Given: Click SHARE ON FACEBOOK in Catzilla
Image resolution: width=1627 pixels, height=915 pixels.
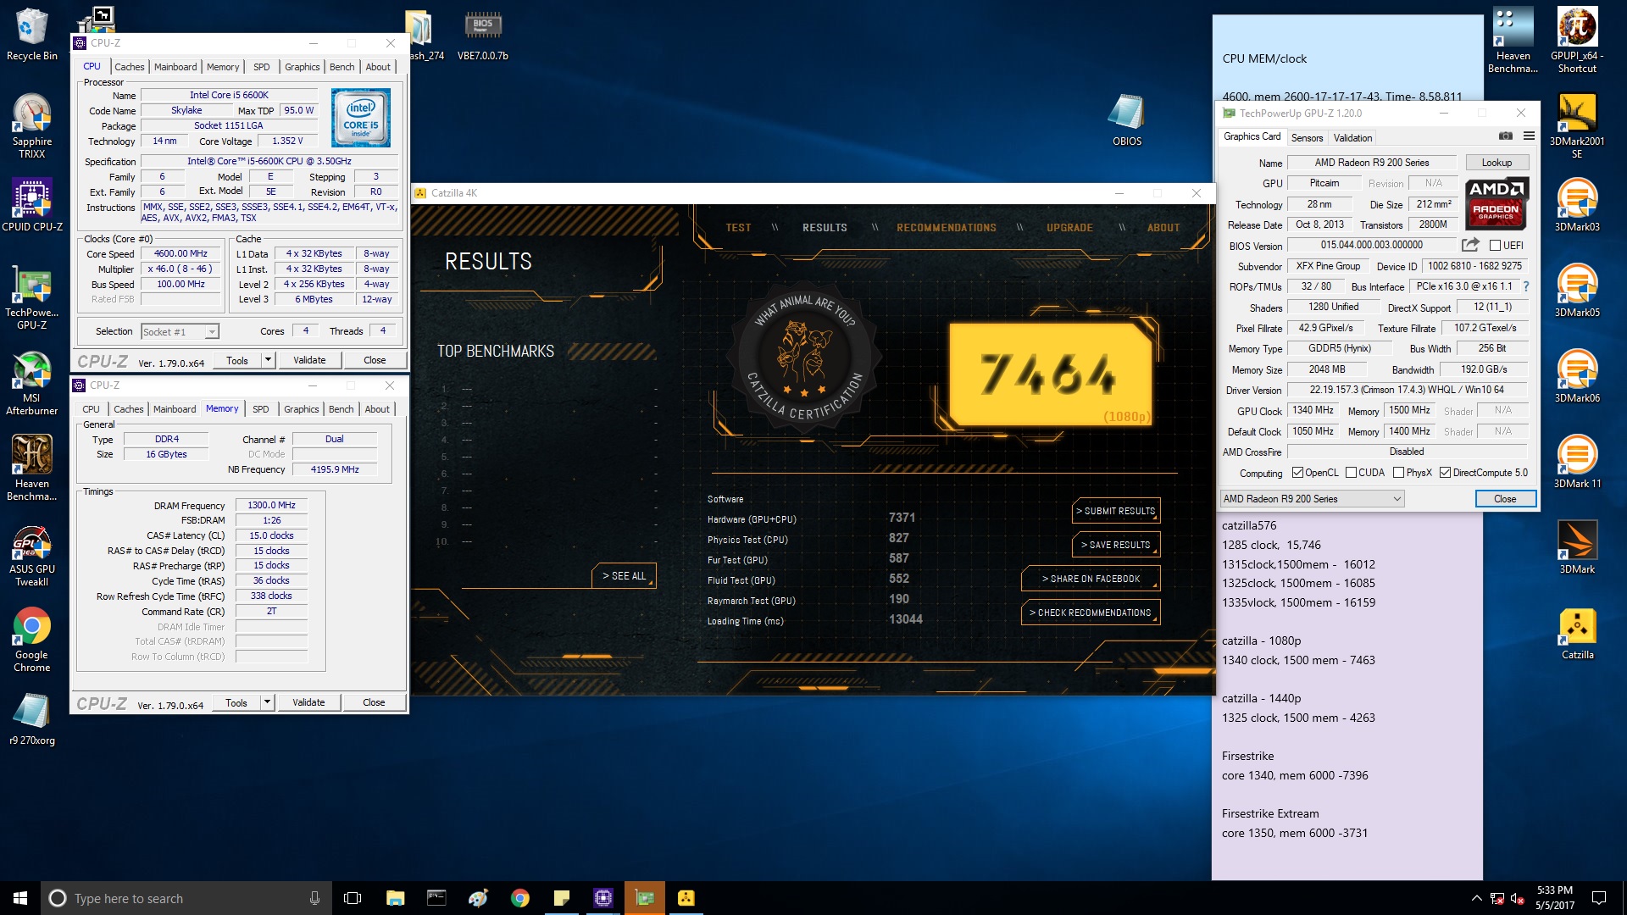Looking at the screenshot, I should (1091, 579).
